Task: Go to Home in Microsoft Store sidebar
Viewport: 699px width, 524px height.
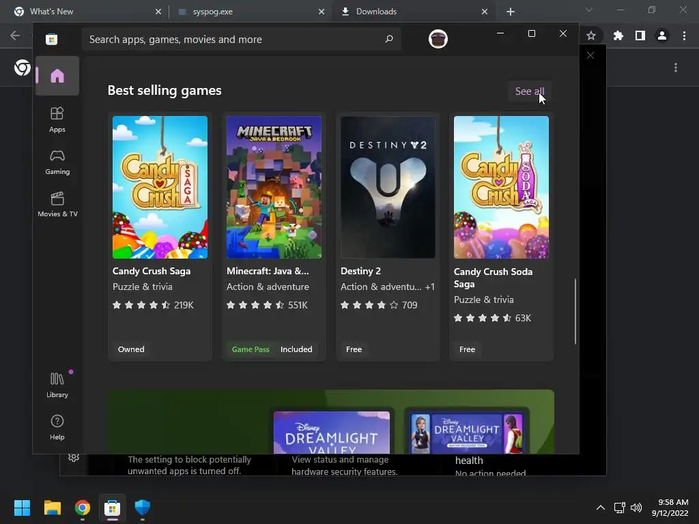Action: (x=57, y=76)
